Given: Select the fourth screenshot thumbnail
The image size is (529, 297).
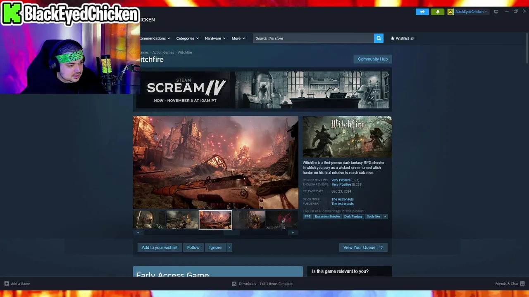Looking at the screenshot, I should [248, 220].
